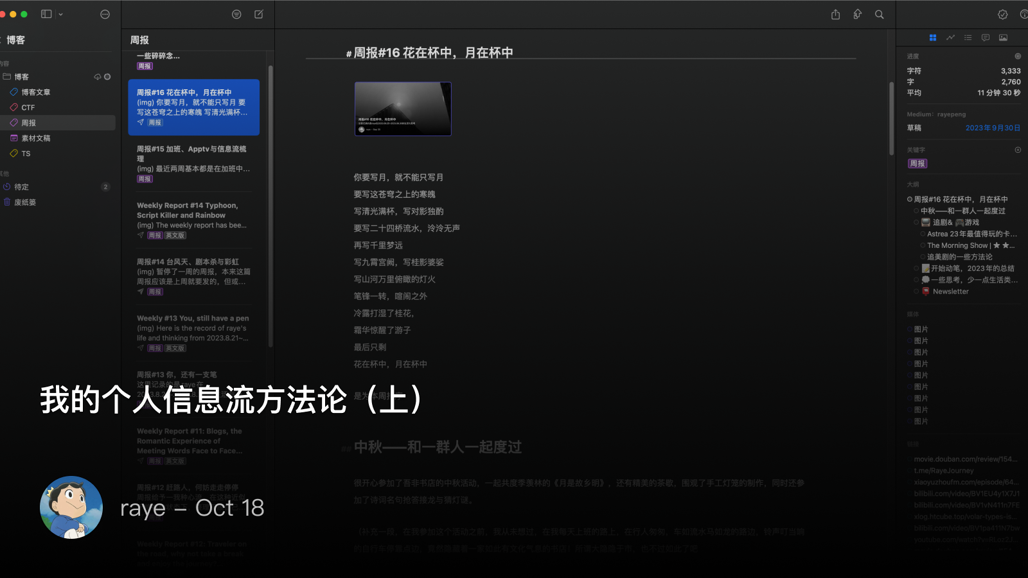The width and height of the screenshot is (1028, 578).
Task: Switch to the outline list tab
Action: tap(968, 37)
